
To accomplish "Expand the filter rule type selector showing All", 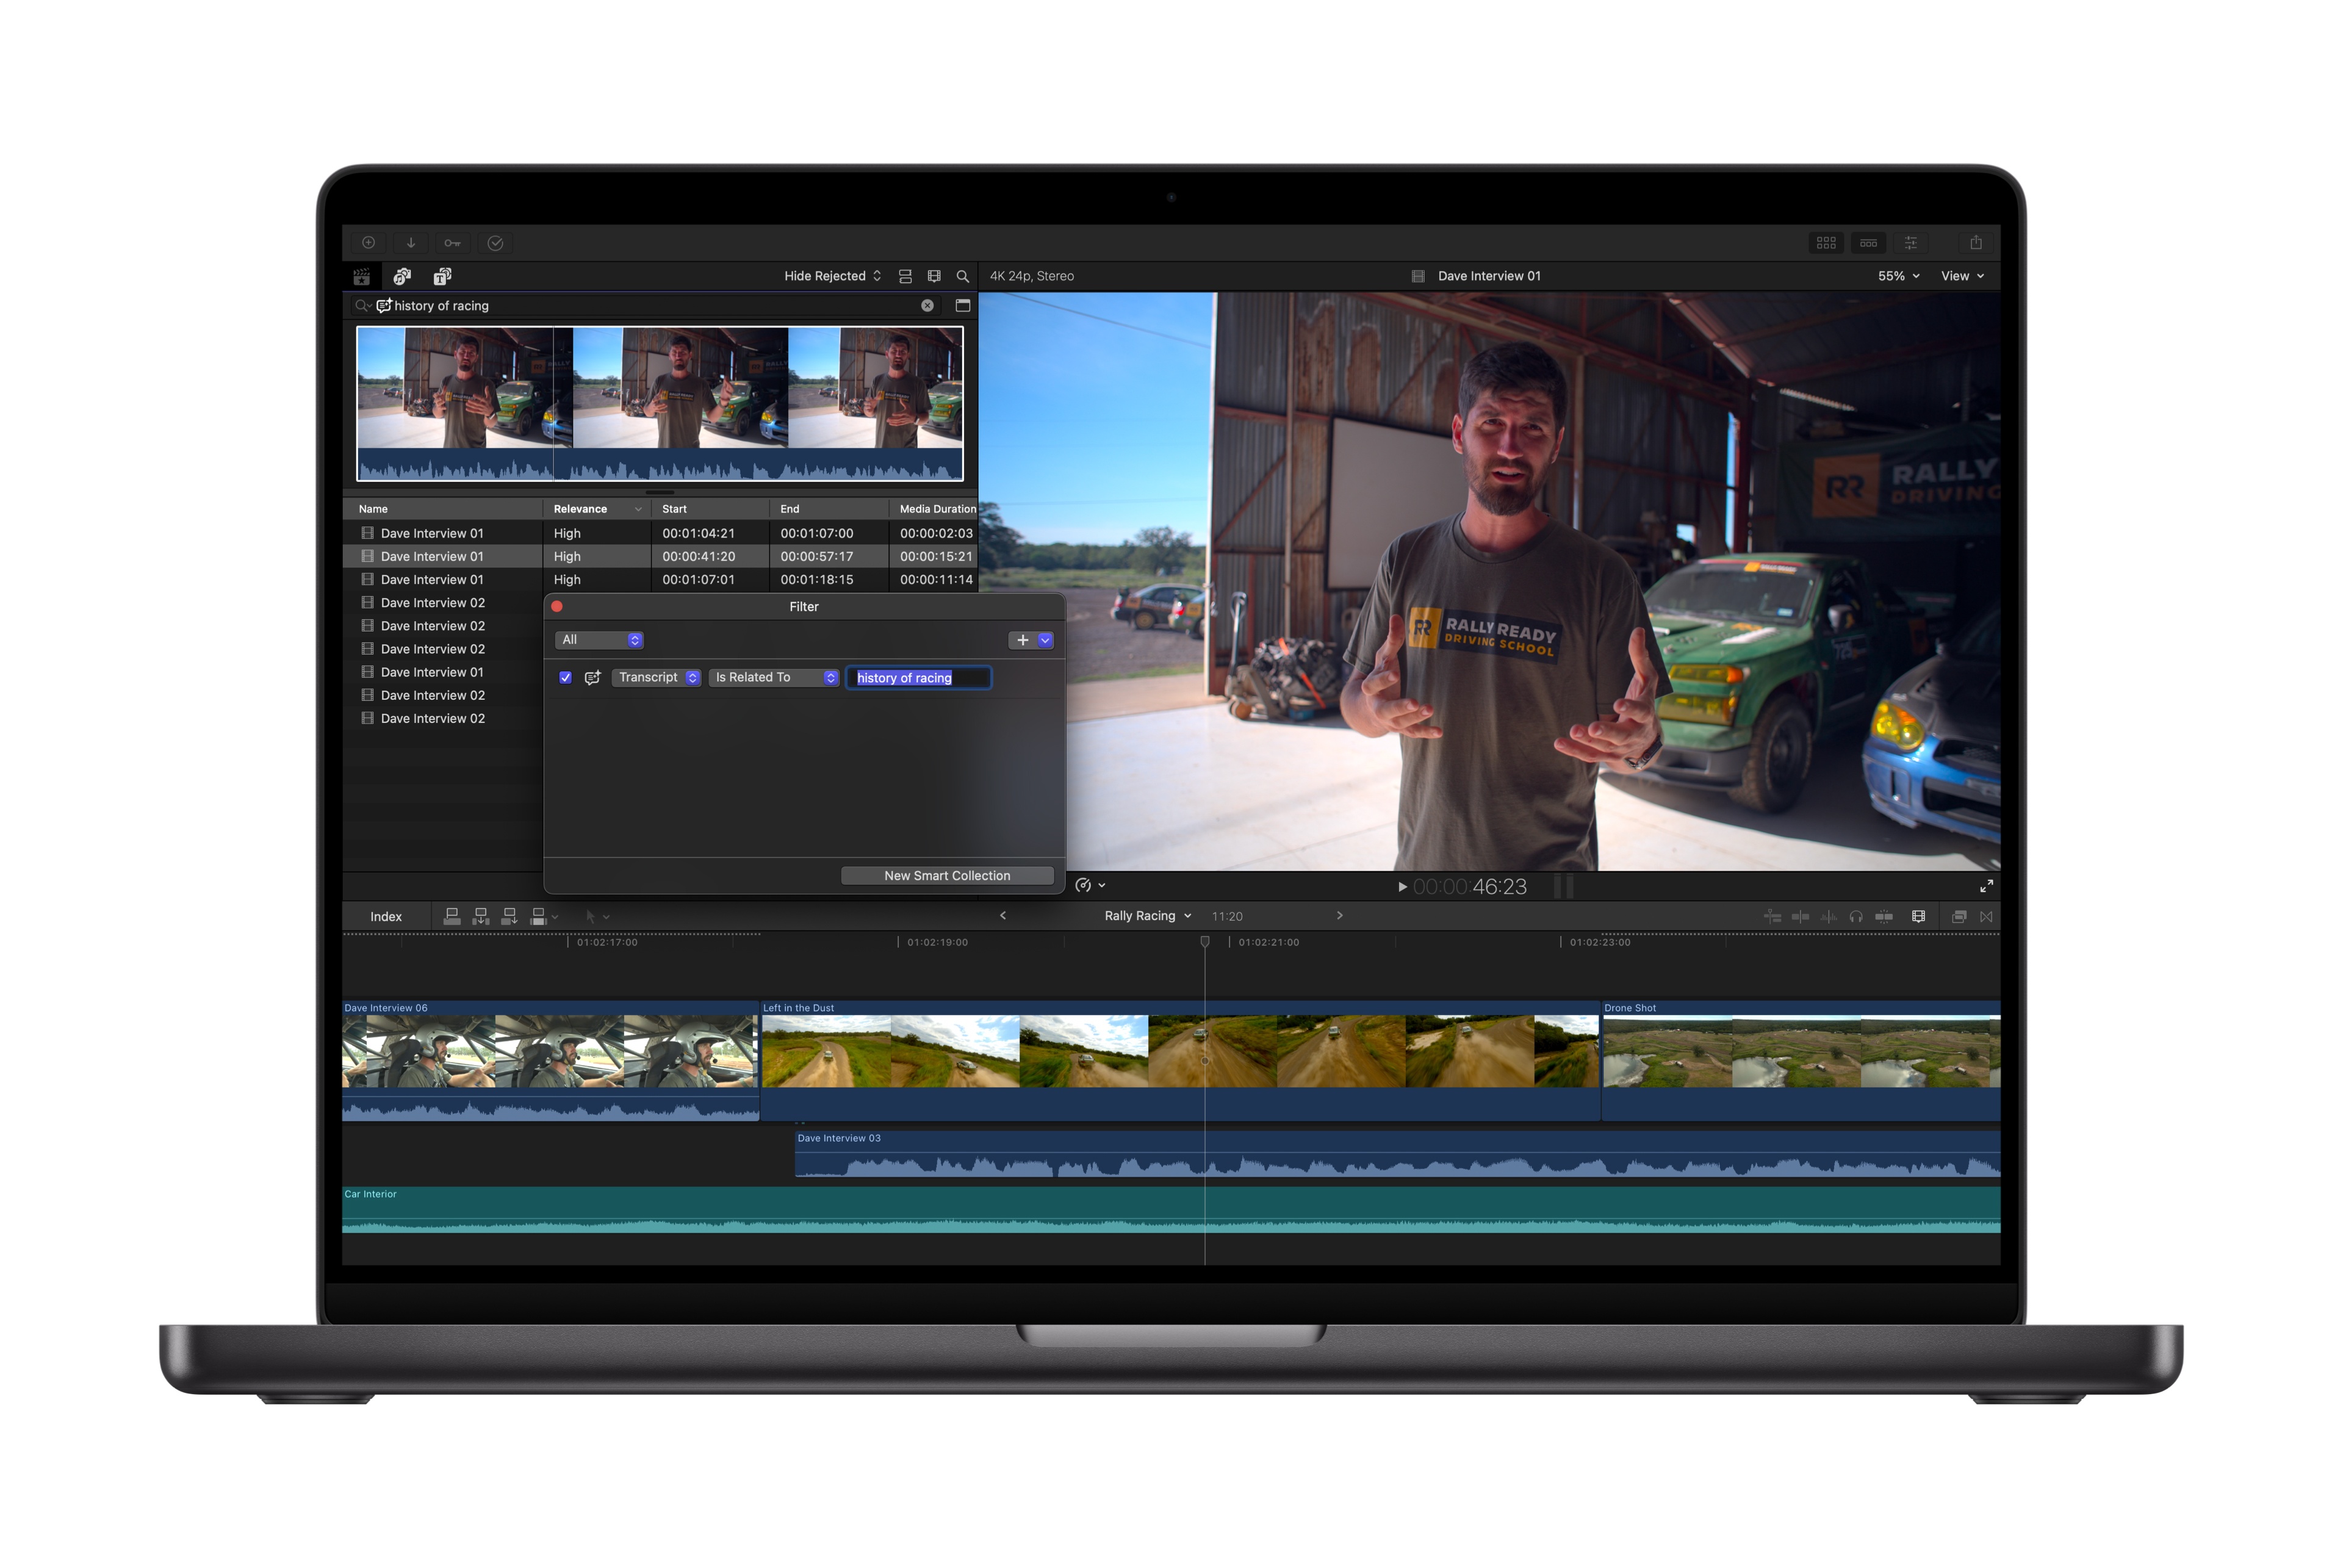I will tap(599, 640).
